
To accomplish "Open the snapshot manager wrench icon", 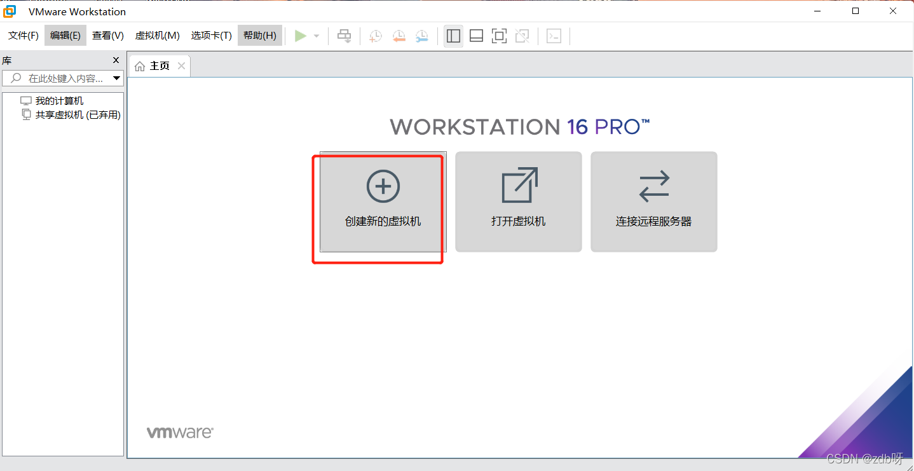I will pyautogui.click(x=421, y=36).
